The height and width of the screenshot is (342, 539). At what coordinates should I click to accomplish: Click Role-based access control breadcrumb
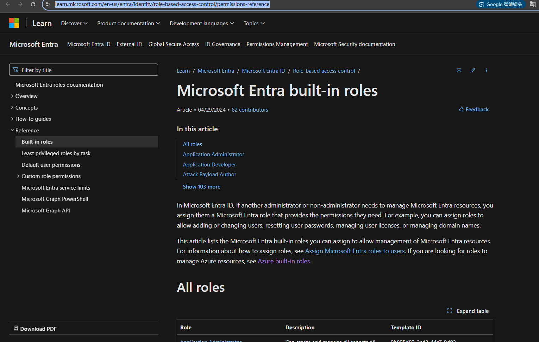(x=324, y=71)
